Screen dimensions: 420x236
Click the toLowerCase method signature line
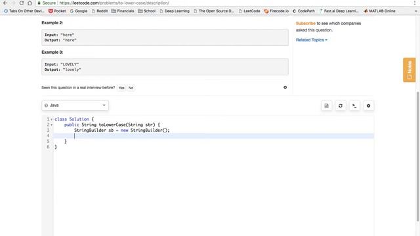click(x=112, y=125)
